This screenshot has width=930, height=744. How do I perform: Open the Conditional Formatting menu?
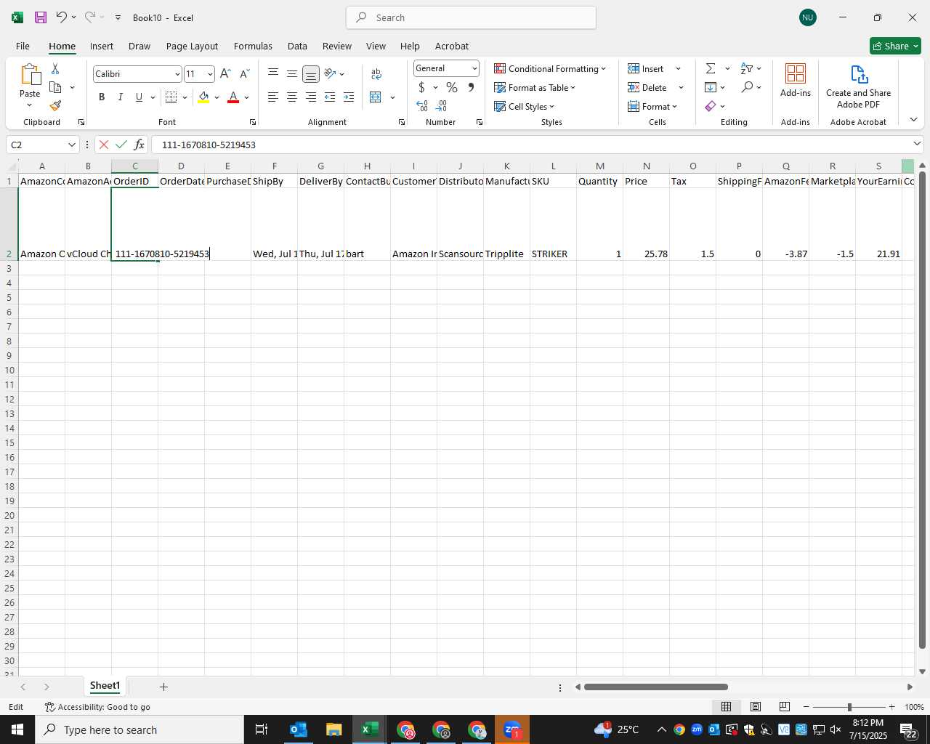click(550, 68)
